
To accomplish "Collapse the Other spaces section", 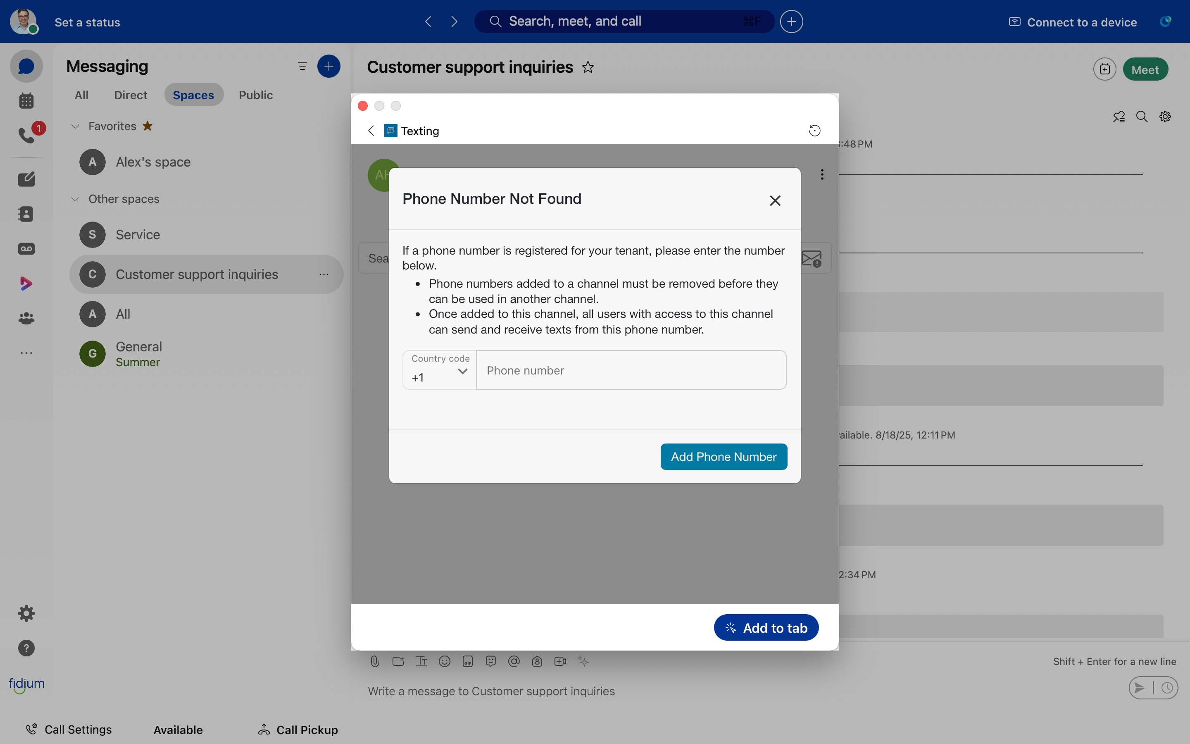I will point(75,199).
